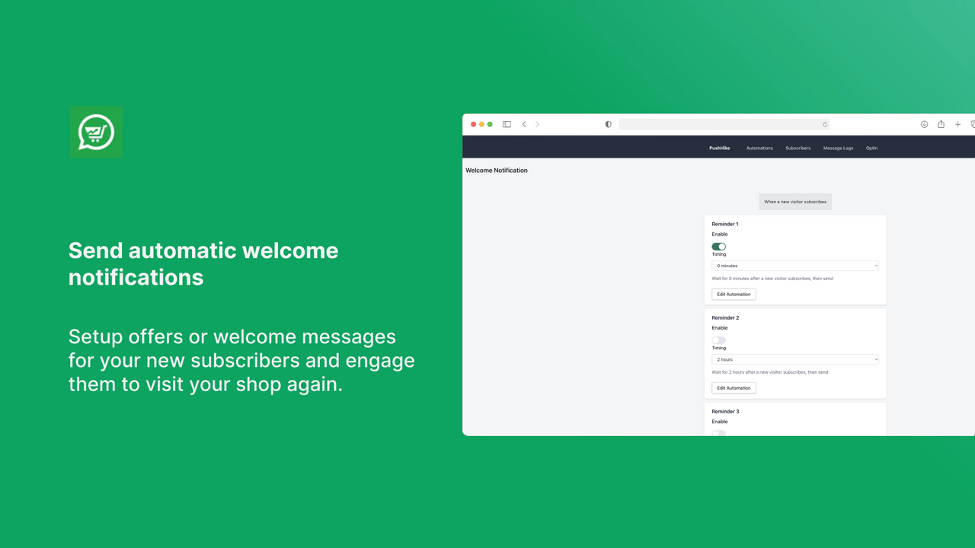The height and width of the screenshot is (548, 975).
Task: Click the forward navigation arrow
Action: point(538,124)
